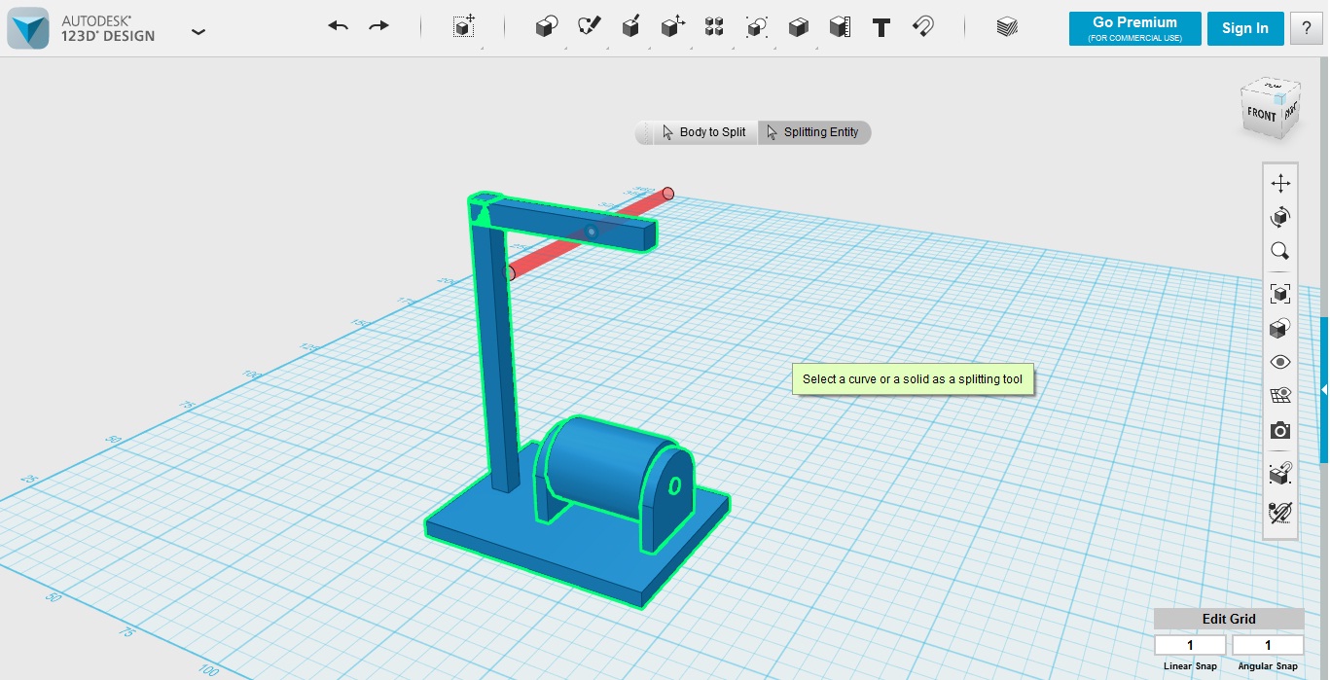Toggle snap while moving objects icon

(1280, 474)
